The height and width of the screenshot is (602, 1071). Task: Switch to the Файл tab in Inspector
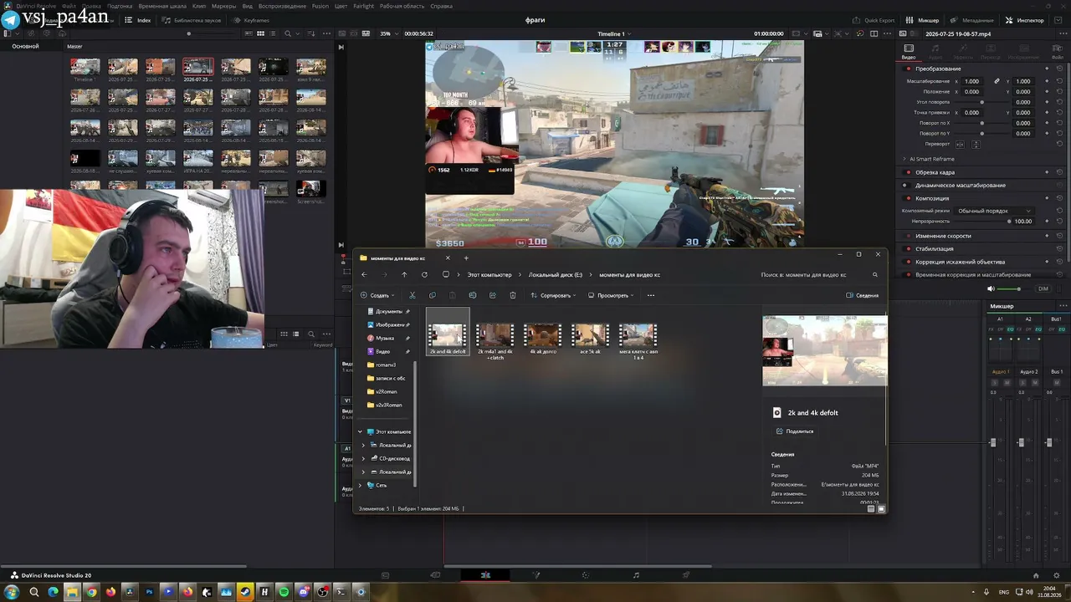pos(1057,53)
